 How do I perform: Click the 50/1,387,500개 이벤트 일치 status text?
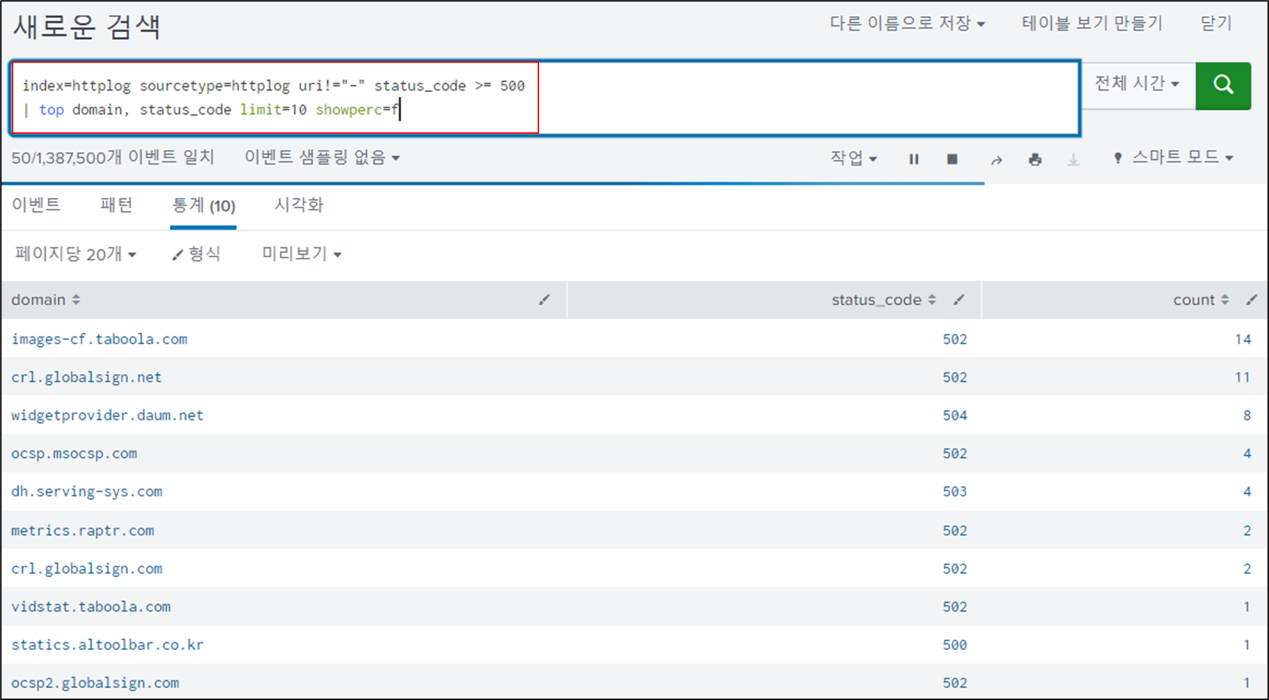112,157
